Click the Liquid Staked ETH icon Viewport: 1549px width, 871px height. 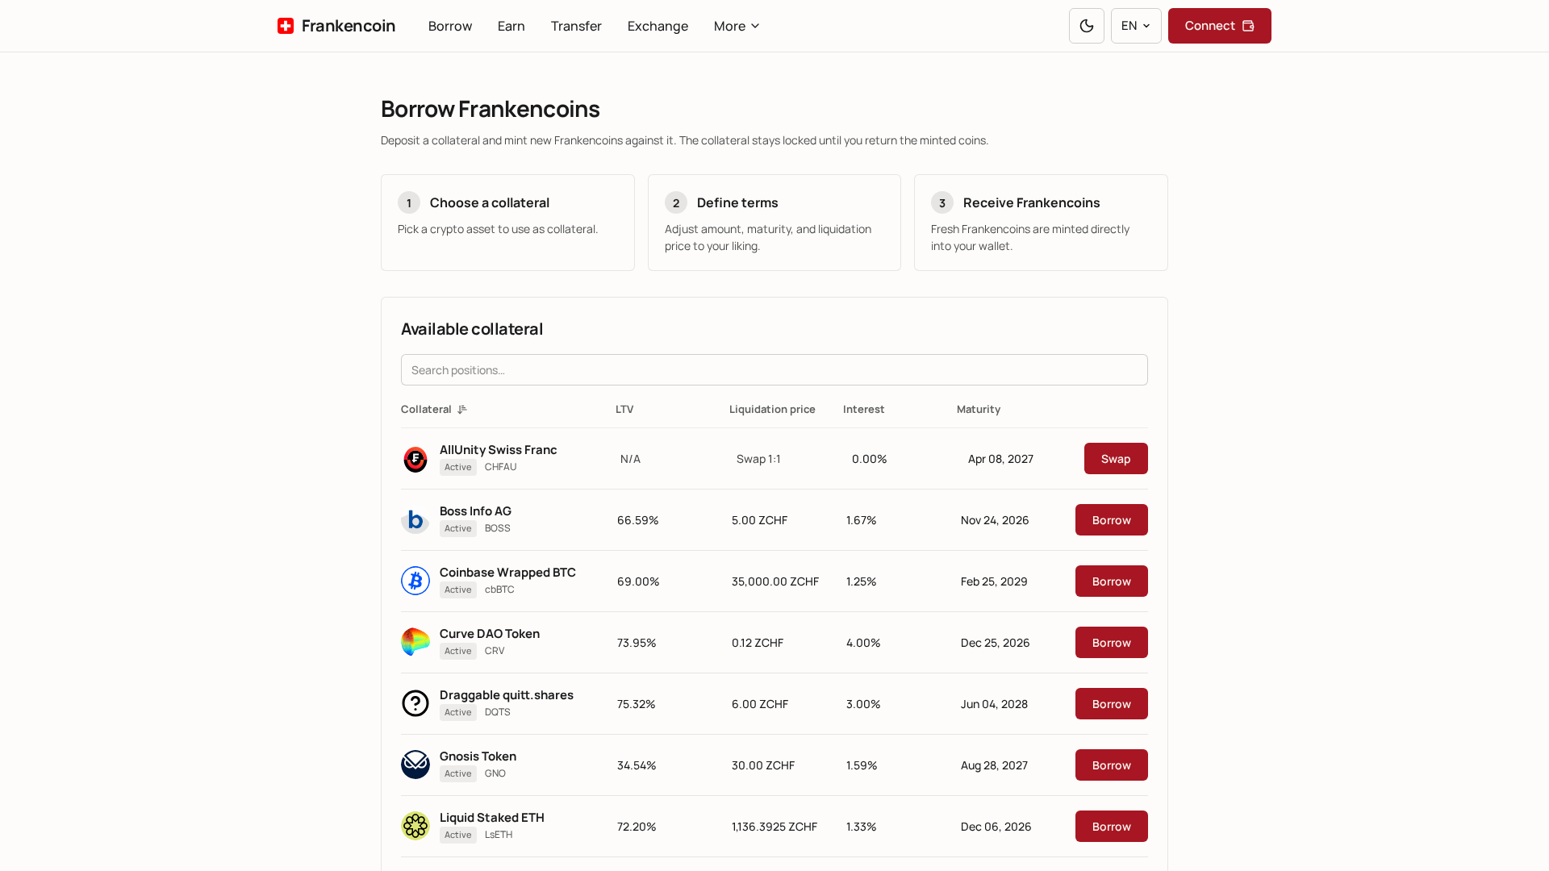coord(415,827)
